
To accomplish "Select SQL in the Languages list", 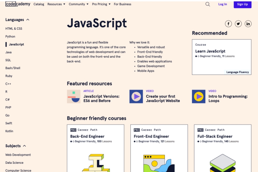I will click(x=8, y=60).
